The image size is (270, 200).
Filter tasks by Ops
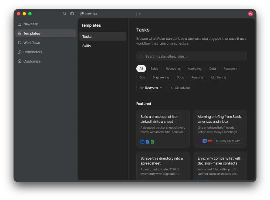(x=142, y=77)
